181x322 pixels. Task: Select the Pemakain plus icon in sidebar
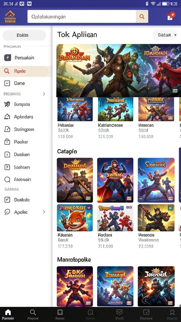coord(8,58)
